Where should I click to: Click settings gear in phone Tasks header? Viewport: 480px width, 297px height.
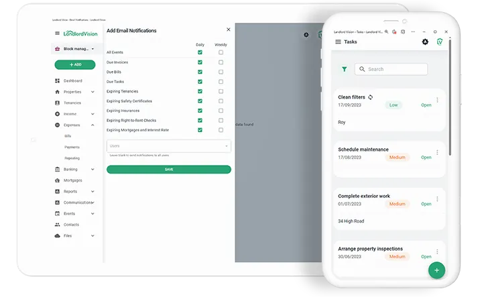coord(425,42)
